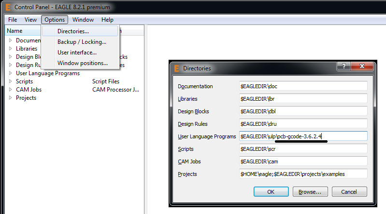The image size is (386, 214).
Task: Click the Script Files description text
Action: click(x=106, y=81)
